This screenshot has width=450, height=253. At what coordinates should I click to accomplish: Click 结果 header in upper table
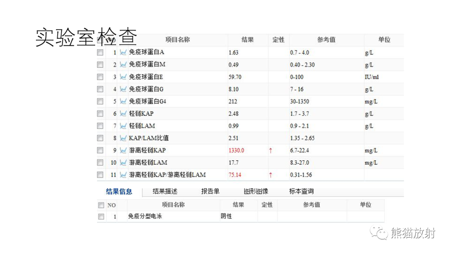coord(247,40)
